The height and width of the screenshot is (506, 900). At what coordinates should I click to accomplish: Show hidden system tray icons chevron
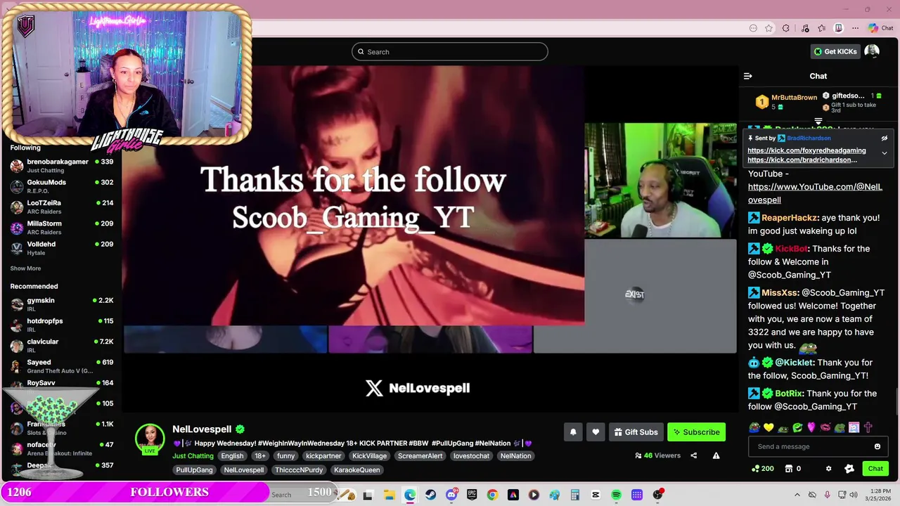tap(797, 495)
